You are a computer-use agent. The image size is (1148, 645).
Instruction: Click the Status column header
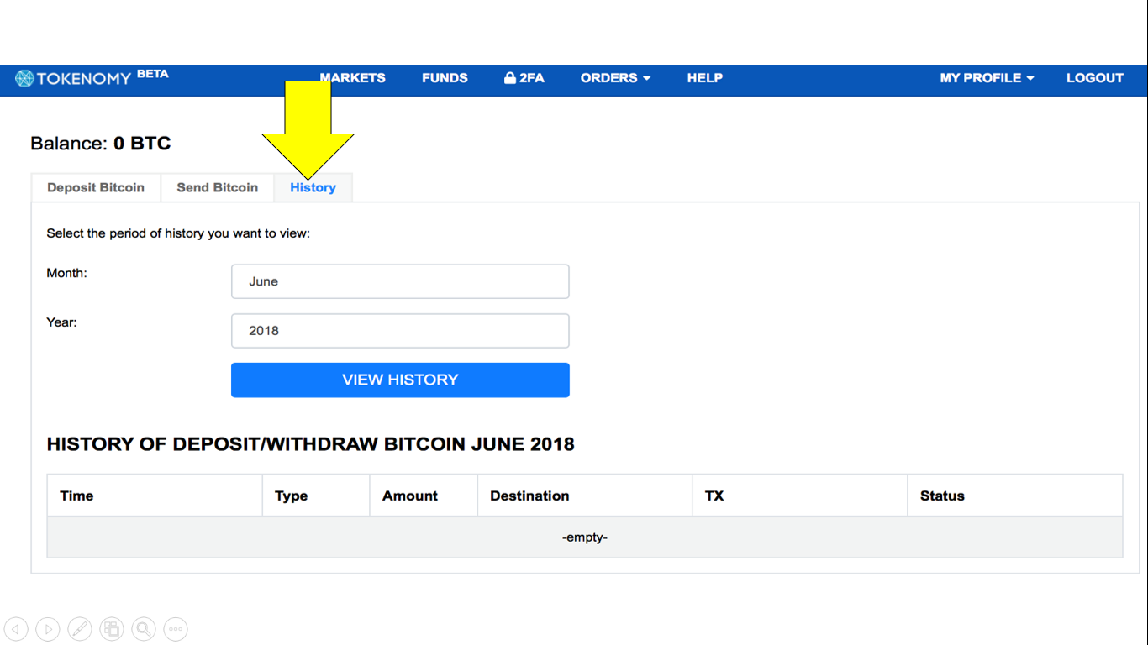click(1015, 496)
